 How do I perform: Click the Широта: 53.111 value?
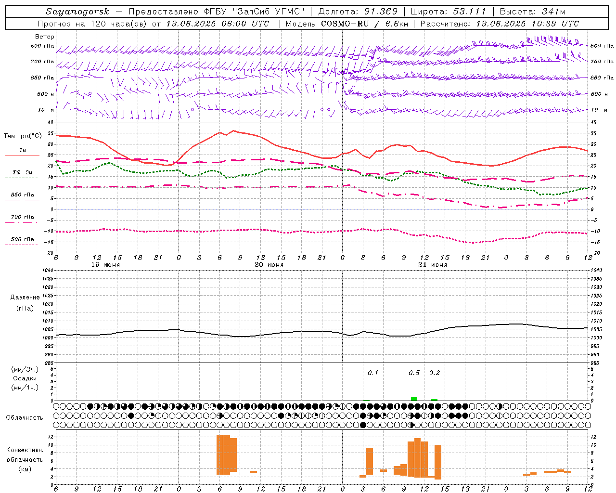coord(448,12)
